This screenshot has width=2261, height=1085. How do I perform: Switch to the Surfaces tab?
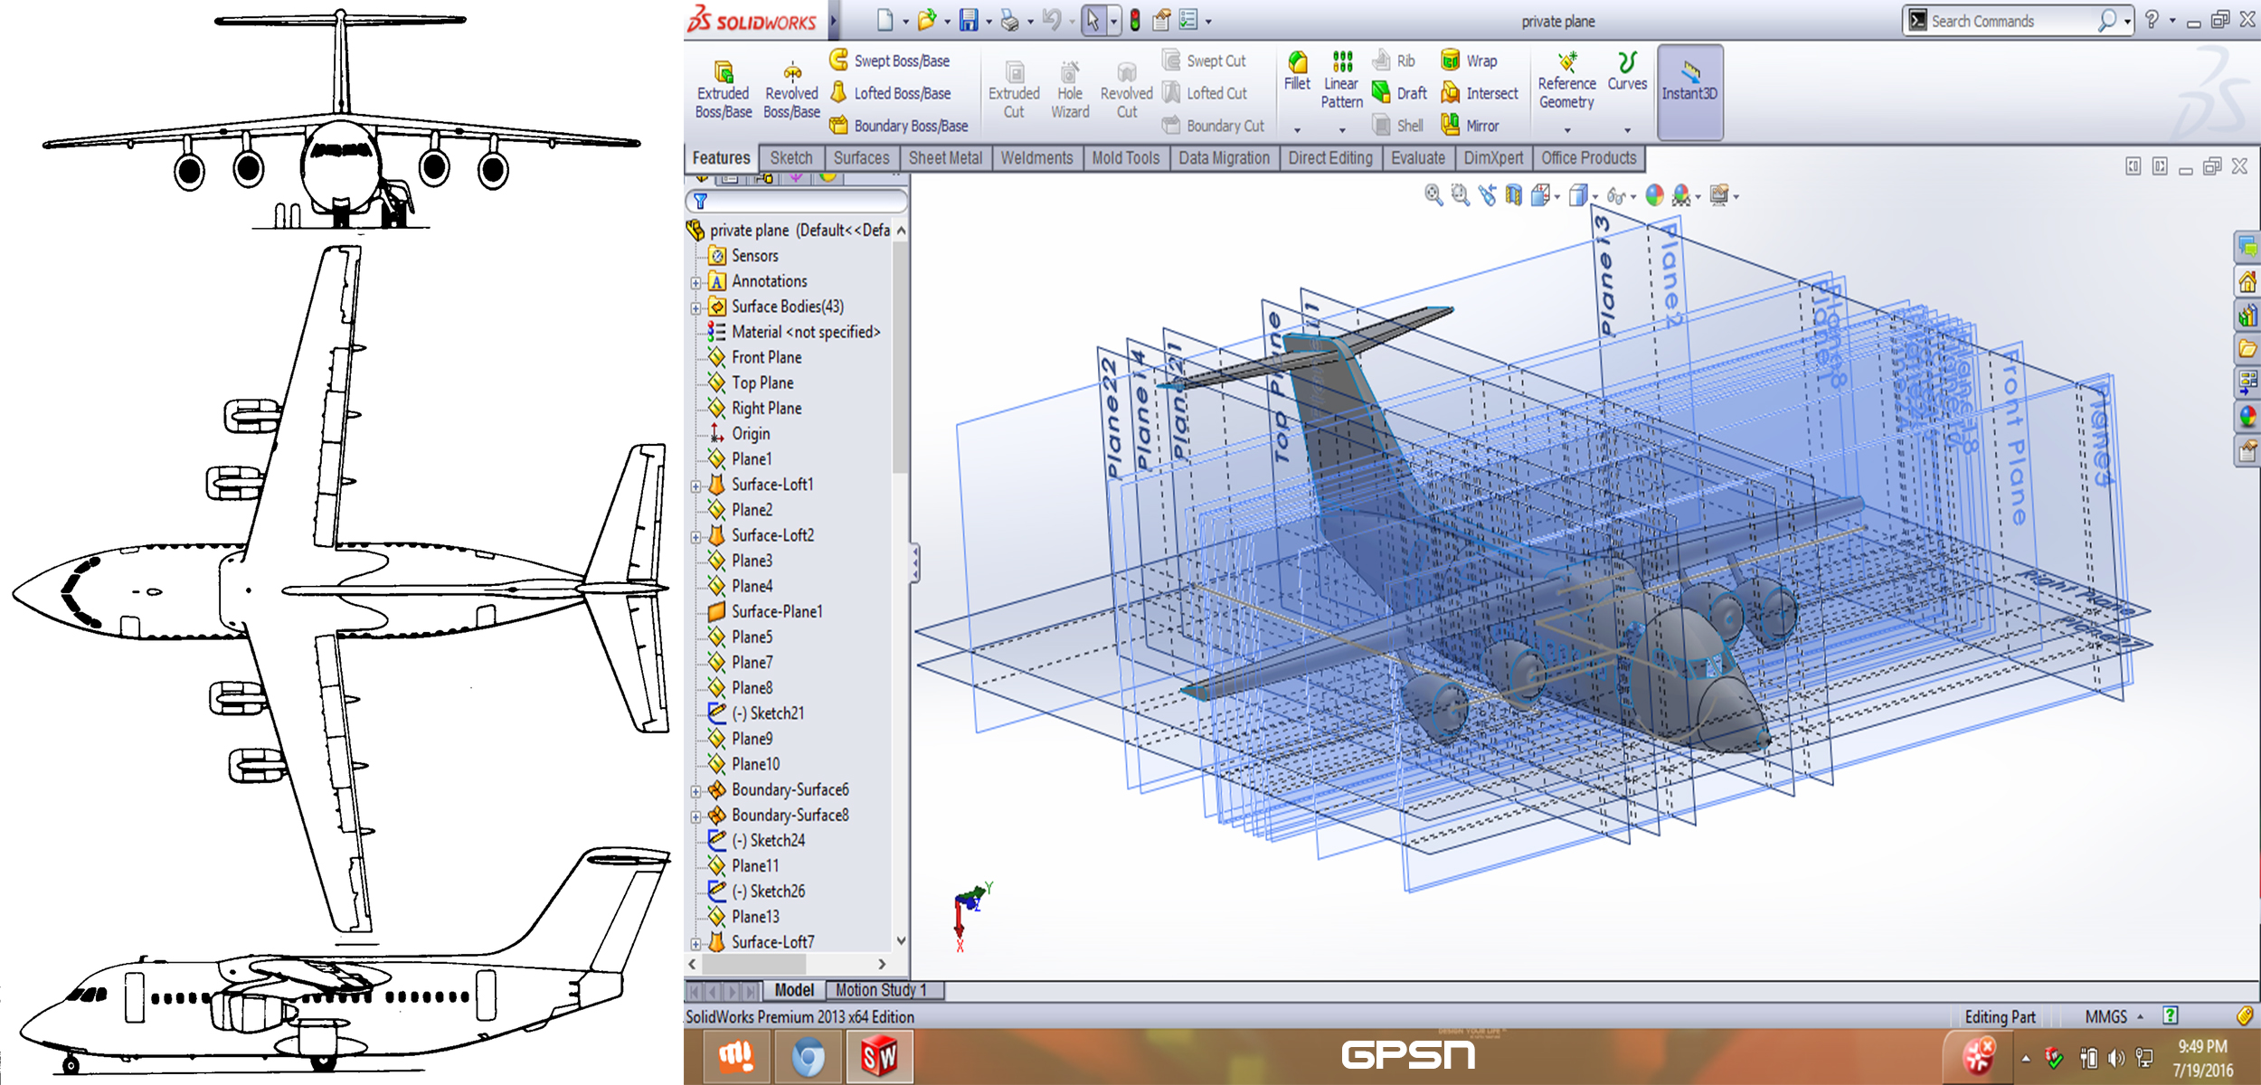[861, 158]
